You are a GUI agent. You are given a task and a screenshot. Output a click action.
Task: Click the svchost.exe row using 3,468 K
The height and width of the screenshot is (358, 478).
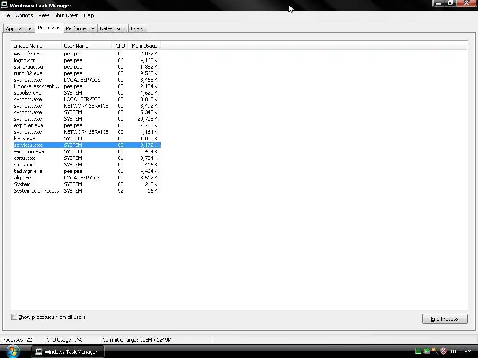(x=87, y=80)
